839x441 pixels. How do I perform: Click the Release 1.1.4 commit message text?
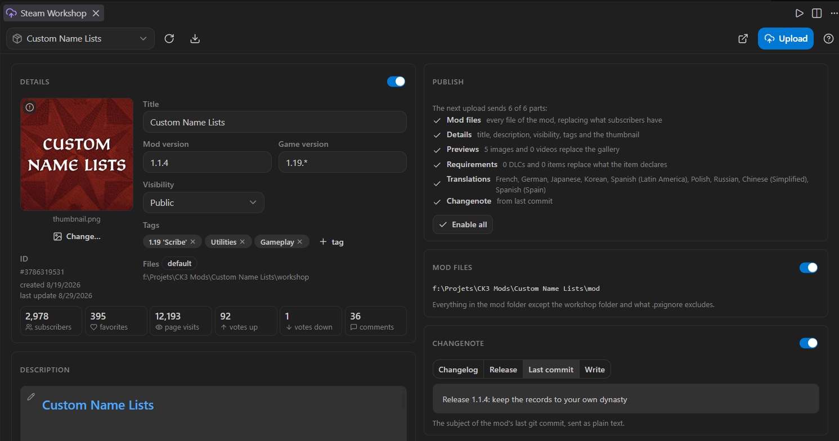535,400
